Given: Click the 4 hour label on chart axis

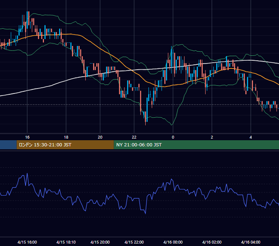Looking at the screenshot, I should pos(251,137).
